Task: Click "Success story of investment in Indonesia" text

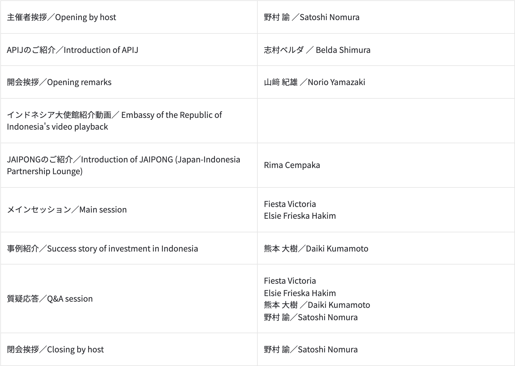Action: 102,249
